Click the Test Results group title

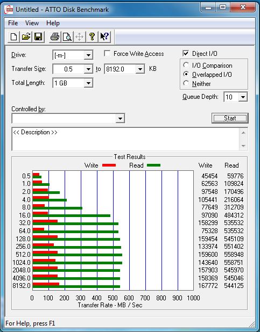[x=130, y=157]
